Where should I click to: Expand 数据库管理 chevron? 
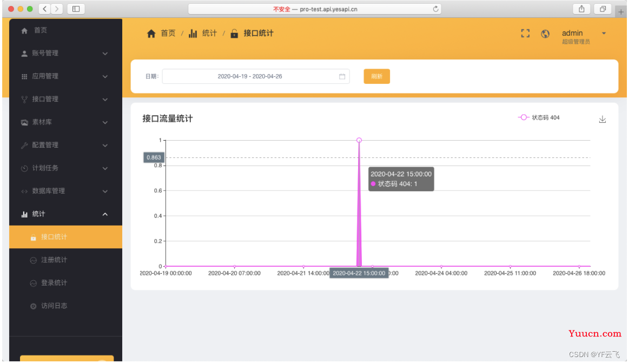click(x=105, y=192)
